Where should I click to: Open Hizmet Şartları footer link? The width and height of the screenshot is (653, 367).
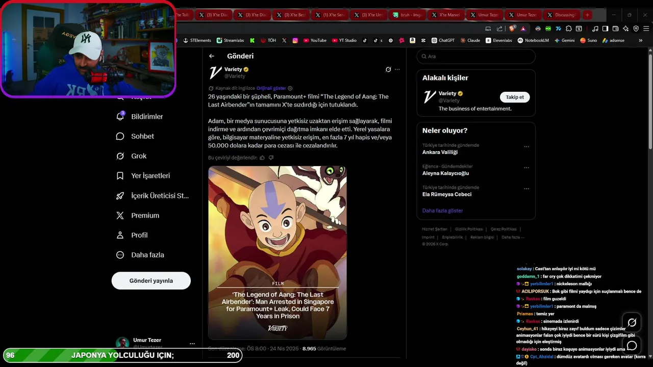pyautogui.click(x=435, y=229)
